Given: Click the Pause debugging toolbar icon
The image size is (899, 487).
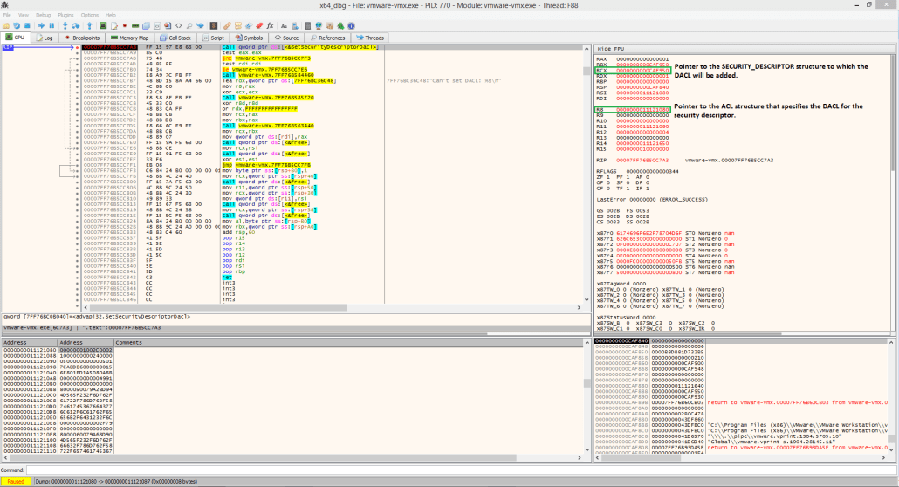Looking at the screenshot, I should pos(51,25).
